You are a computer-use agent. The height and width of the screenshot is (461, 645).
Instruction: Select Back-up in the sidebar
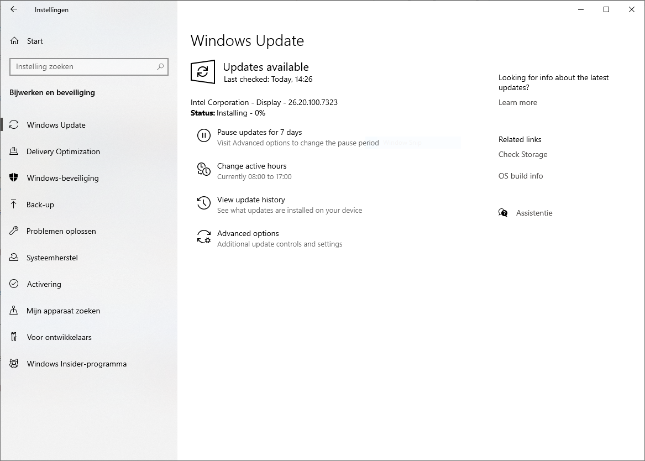[x=89, y=205]
